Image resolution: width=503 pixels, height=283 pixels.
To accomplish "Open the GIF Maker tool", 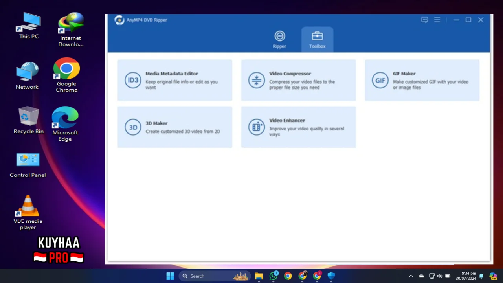I will [422, 80].
